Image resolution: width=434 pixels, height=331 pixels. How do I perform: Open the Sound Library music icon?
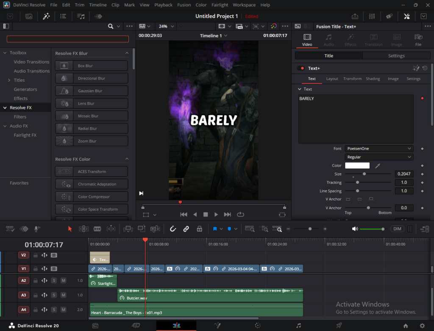pos(81,17)
